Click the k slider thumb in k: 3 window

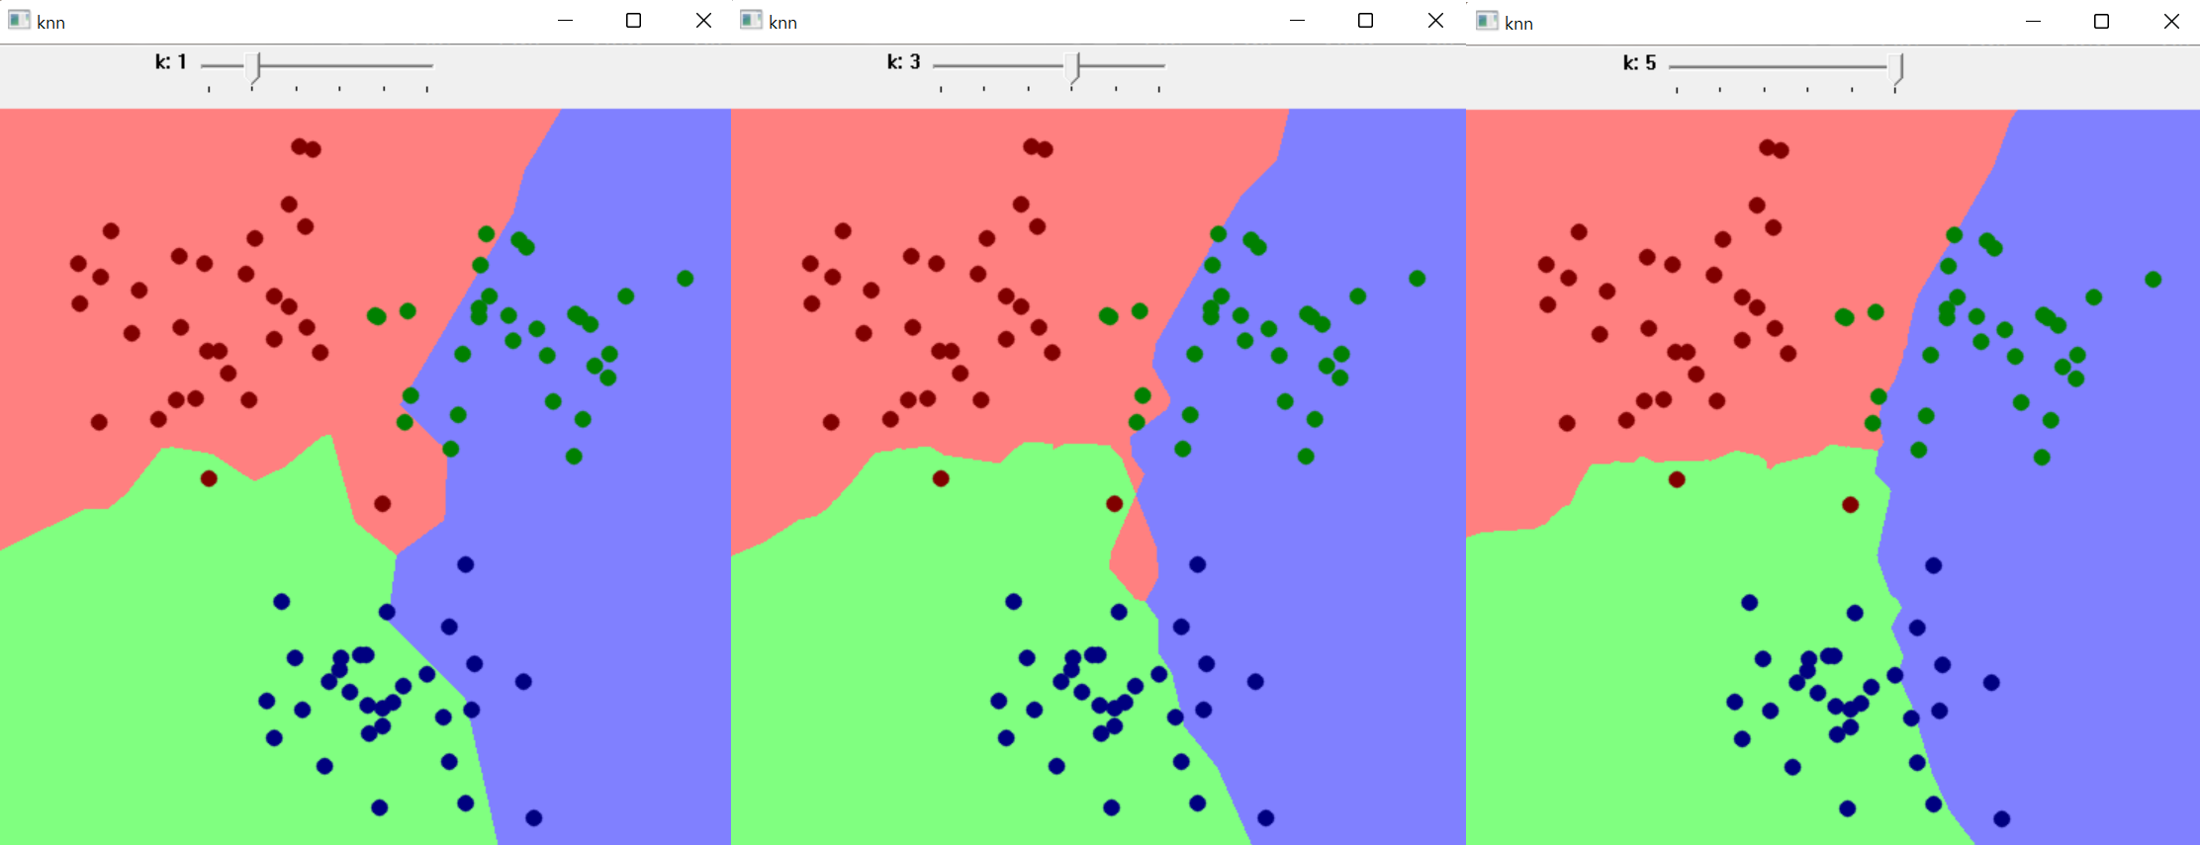click(x=1074, y=67)
